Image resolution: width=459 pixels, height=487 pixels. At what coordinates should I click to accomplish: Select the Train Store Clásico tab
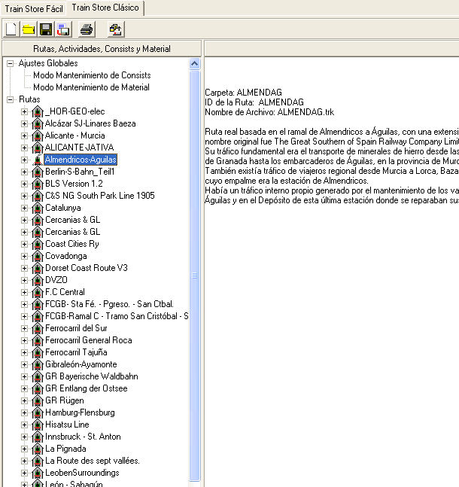click(105, 8)
